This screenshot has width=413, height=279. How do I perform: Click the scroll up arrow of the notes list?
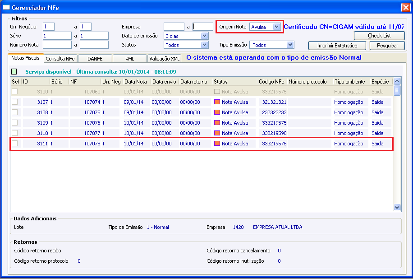click(x=397, y=81)
